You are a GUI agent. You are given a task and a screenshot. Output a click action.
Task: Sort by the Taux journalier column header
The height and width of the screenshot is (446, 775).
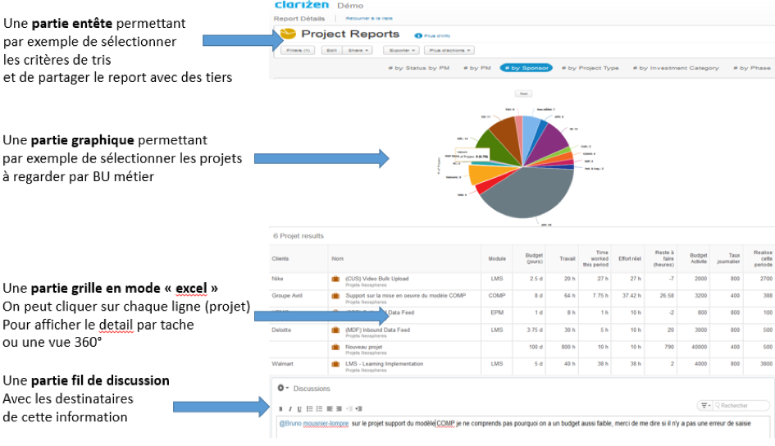[728, 258]
